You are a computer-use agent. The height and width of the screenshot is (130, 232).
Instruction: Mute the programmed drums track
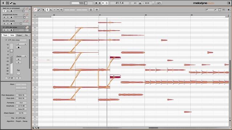point(4,17)
